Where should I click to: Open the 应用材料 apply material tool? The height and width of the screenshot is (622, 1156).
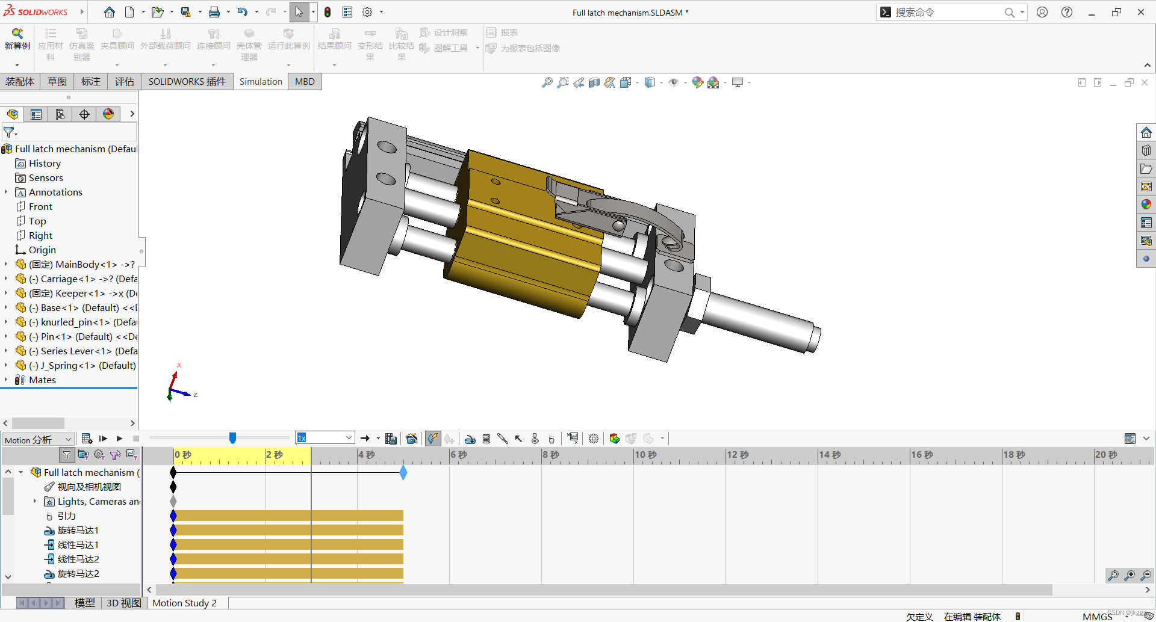click(x=51, y=42)
